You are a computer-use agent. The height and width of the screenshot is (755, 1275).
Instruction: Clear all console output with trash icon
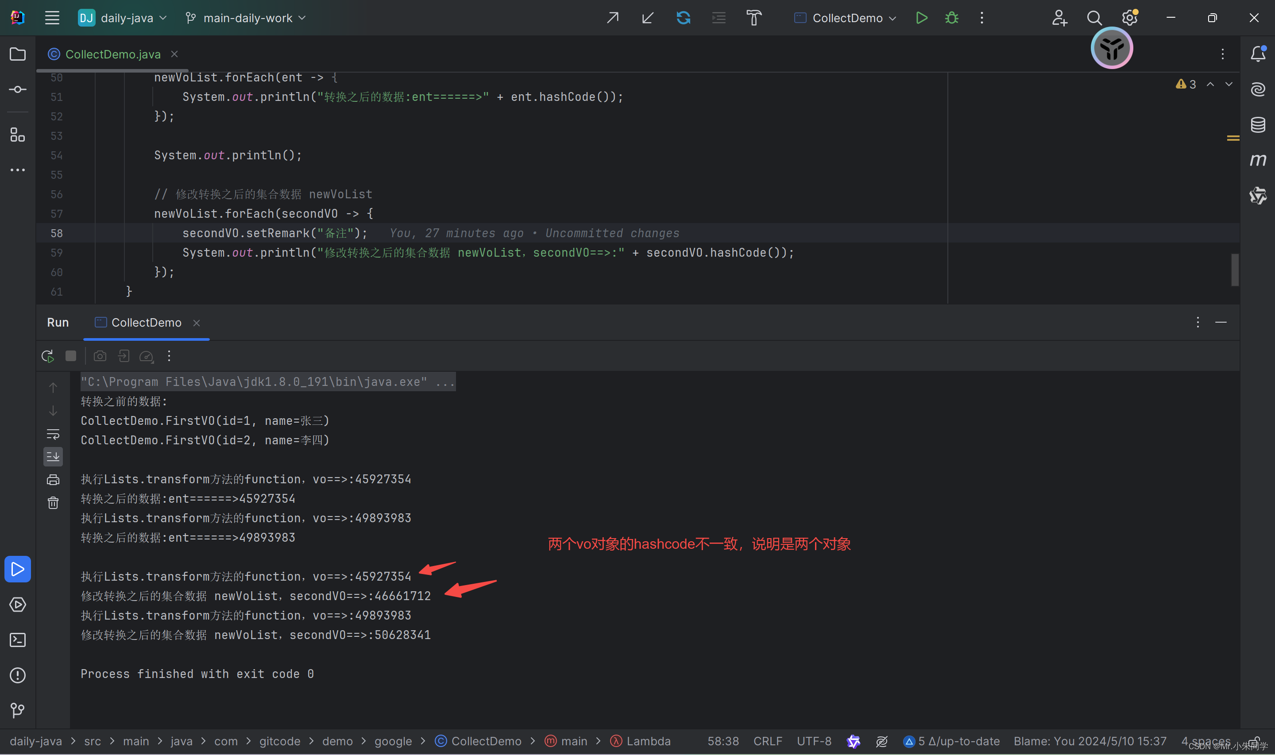point(53,503)
